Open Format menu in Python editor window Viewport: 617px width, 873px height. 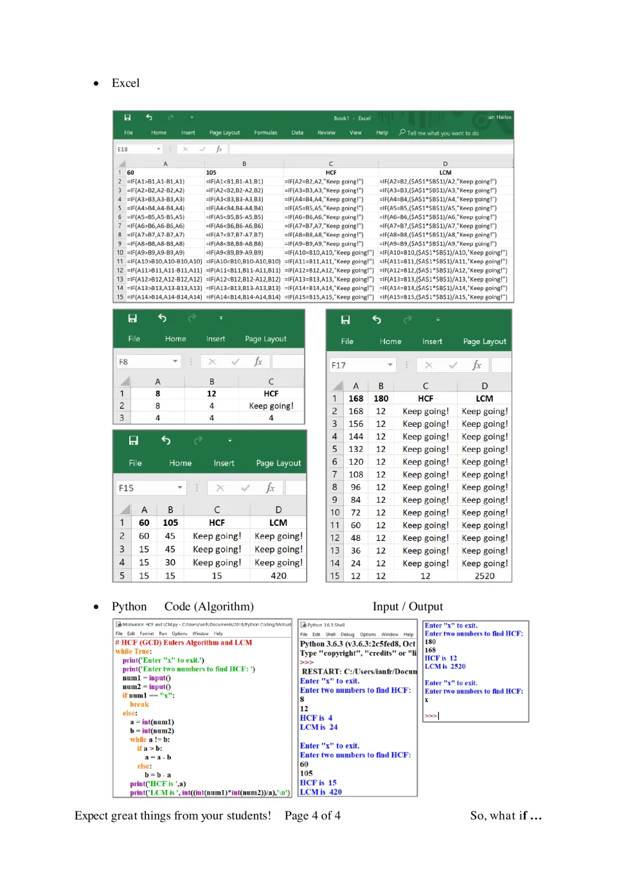tap(147, 634)
